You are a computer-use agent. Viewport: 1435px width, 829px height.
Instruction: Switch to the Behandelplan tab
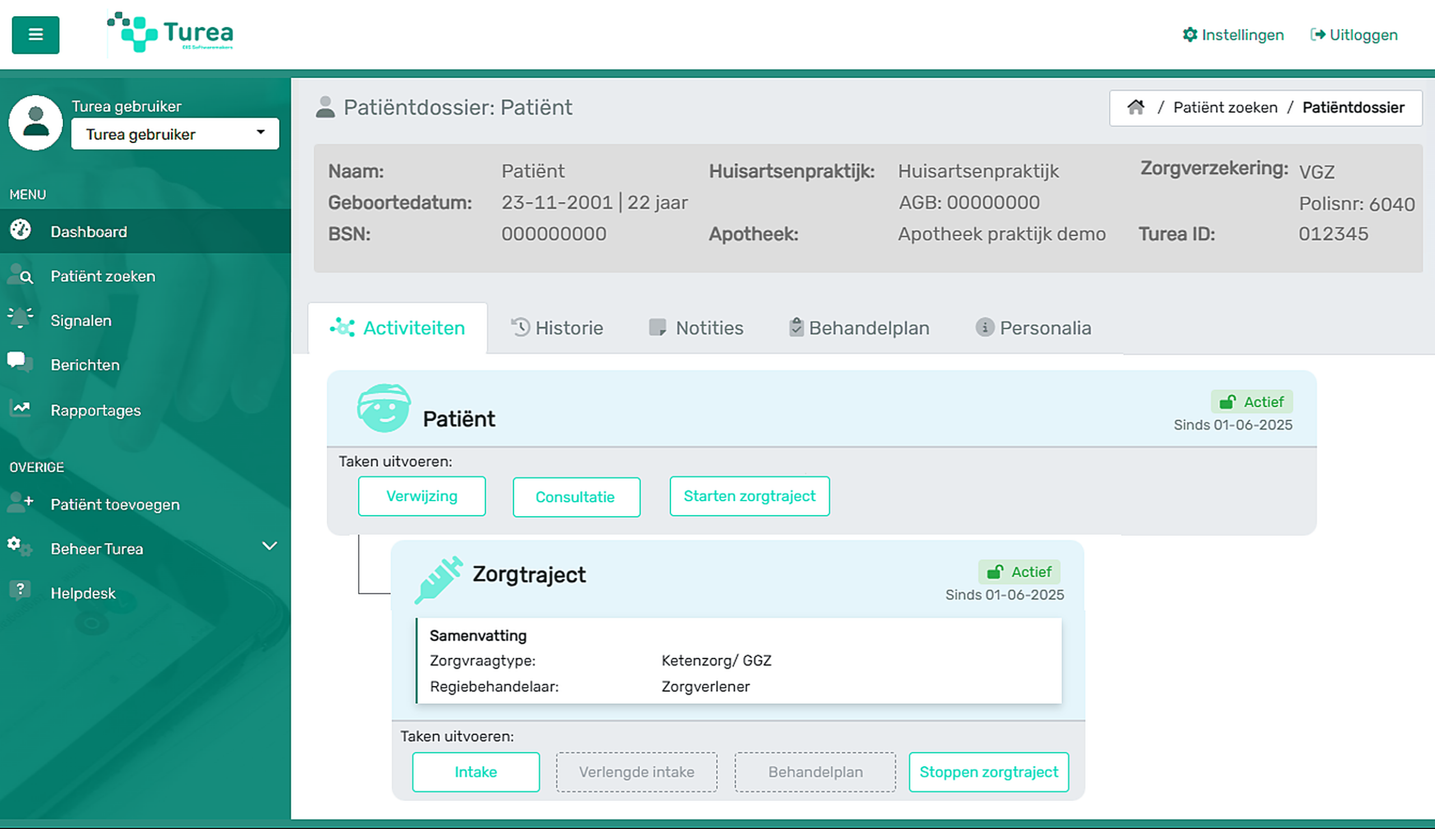(859, 328)
